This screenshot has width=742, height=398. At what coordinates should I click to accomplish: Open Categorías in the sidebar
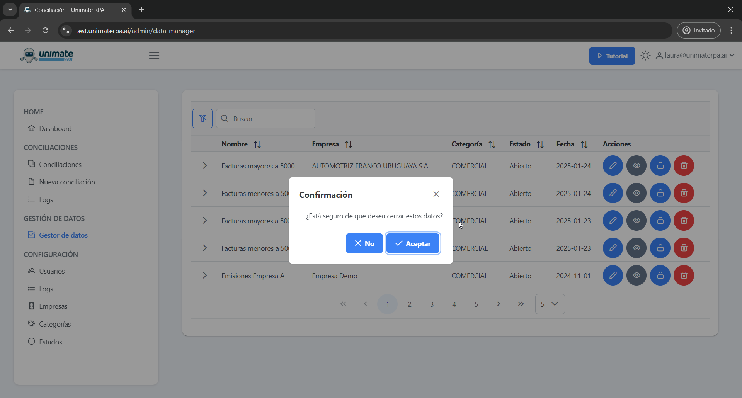tap(49, 324)
